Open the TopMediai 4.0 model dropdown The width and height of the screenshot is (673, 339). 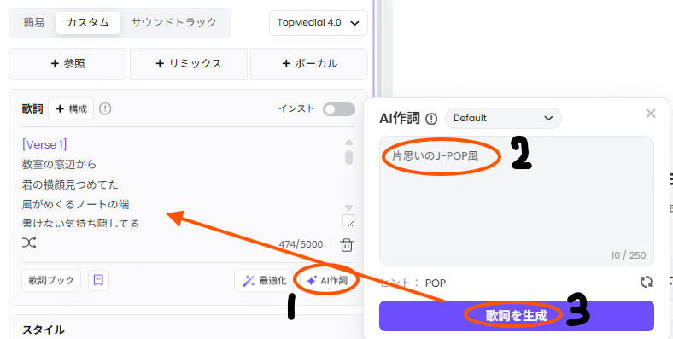[x=318, y=23]
